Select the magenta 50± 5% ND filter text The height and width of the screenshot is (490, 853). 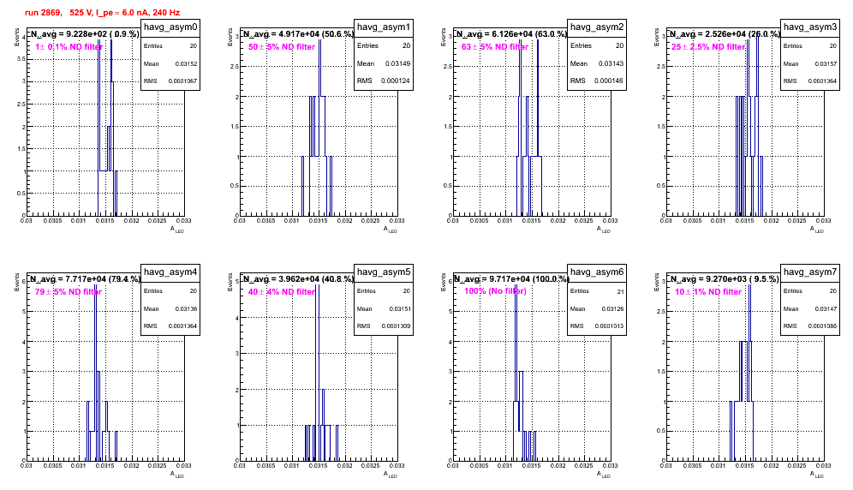[282, 47]
